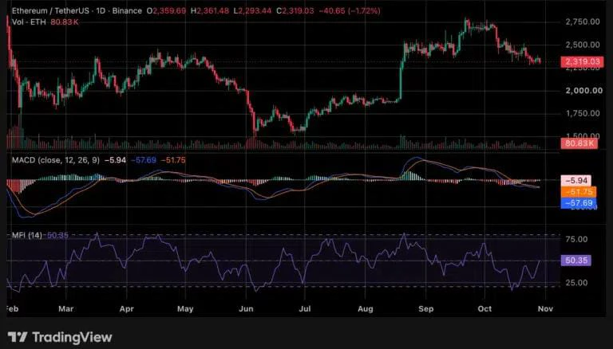613x349 pixels.
Task: Select the MACD (close, 12, 26, 9) legend
Action: pyautogui.click(x=56, y=160)
